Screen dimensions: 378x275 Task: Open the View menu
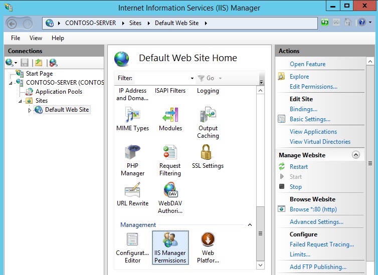click(x=36, y=38)
